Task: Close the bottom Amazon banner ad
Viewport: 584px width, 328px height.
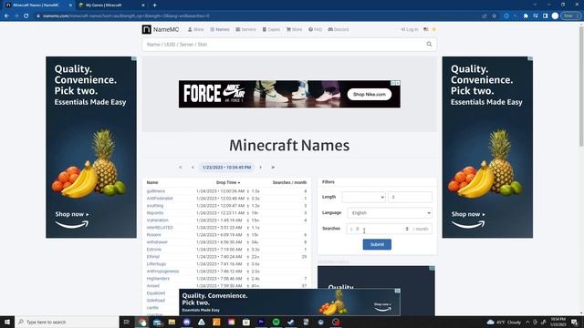Action: [x=398, y=291]
